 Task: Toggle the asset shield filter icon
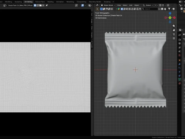(x=173, y=9)
